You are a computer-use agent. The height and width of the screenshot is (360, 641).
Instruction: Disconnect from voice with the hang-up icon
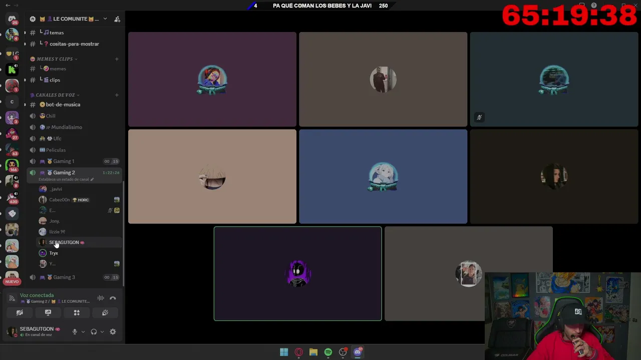pyautogui.click(x=113, y=298)
